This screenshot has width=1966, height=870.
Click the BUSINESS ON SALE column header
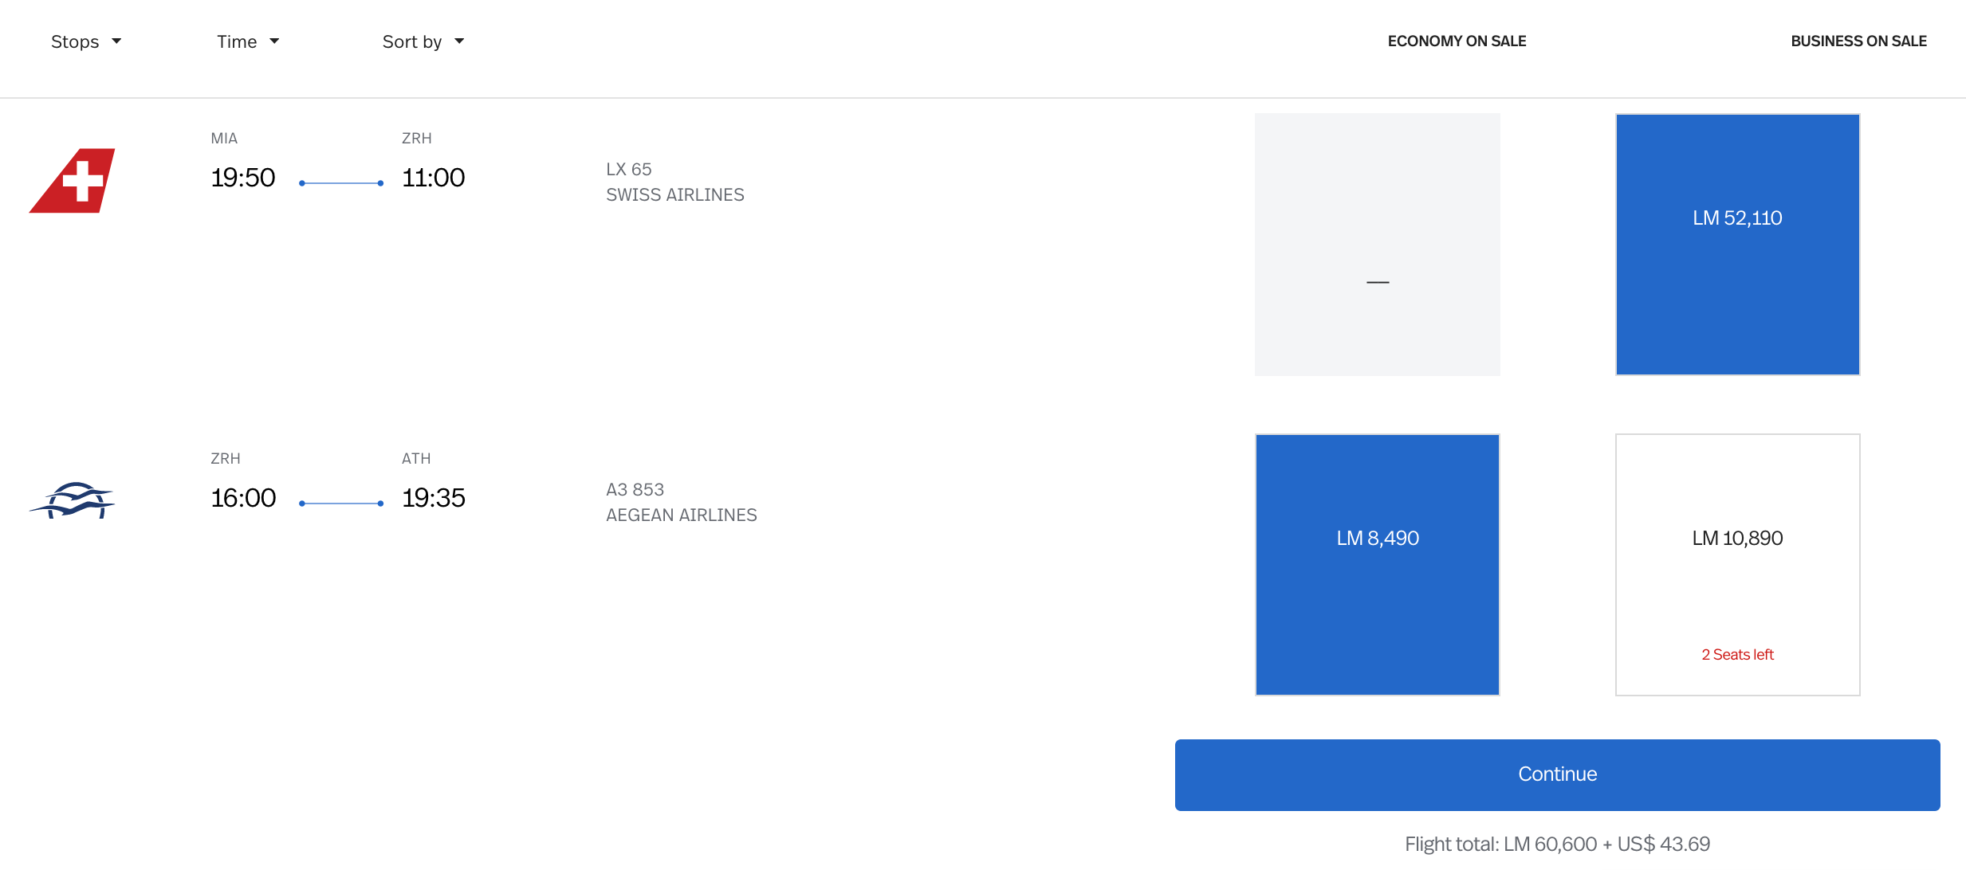click(x=1858, y=41)
